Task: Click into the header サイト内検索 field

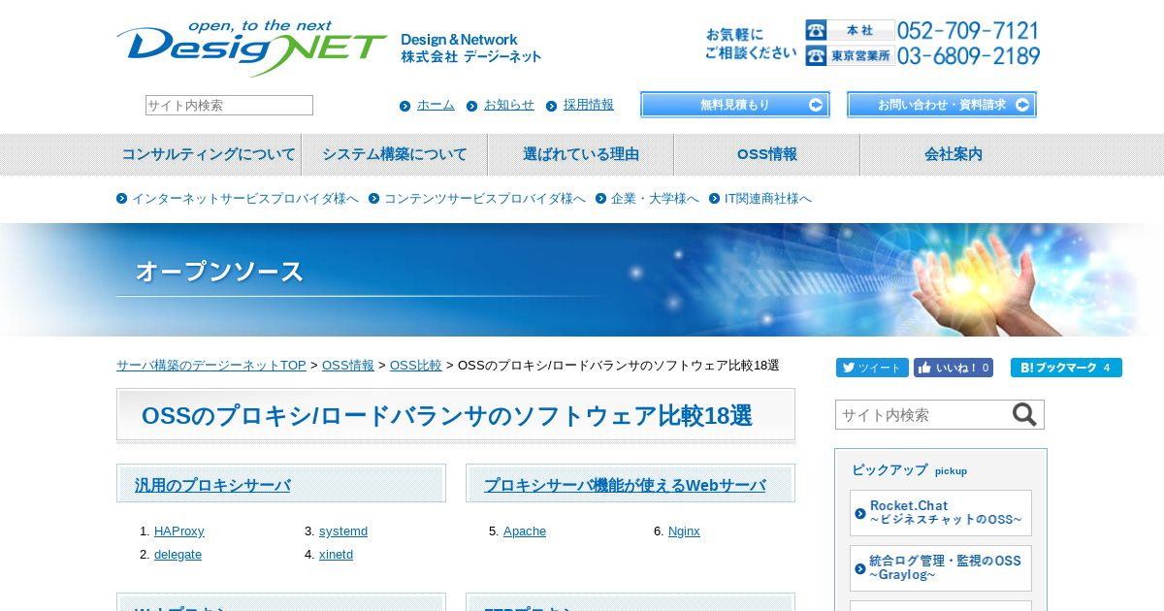Action: tap(229, 105)
